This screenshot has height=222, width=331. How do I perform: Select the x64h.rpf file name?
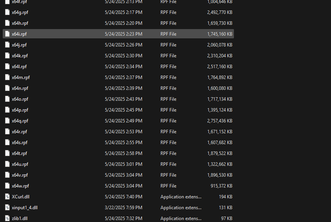point(20,23)
